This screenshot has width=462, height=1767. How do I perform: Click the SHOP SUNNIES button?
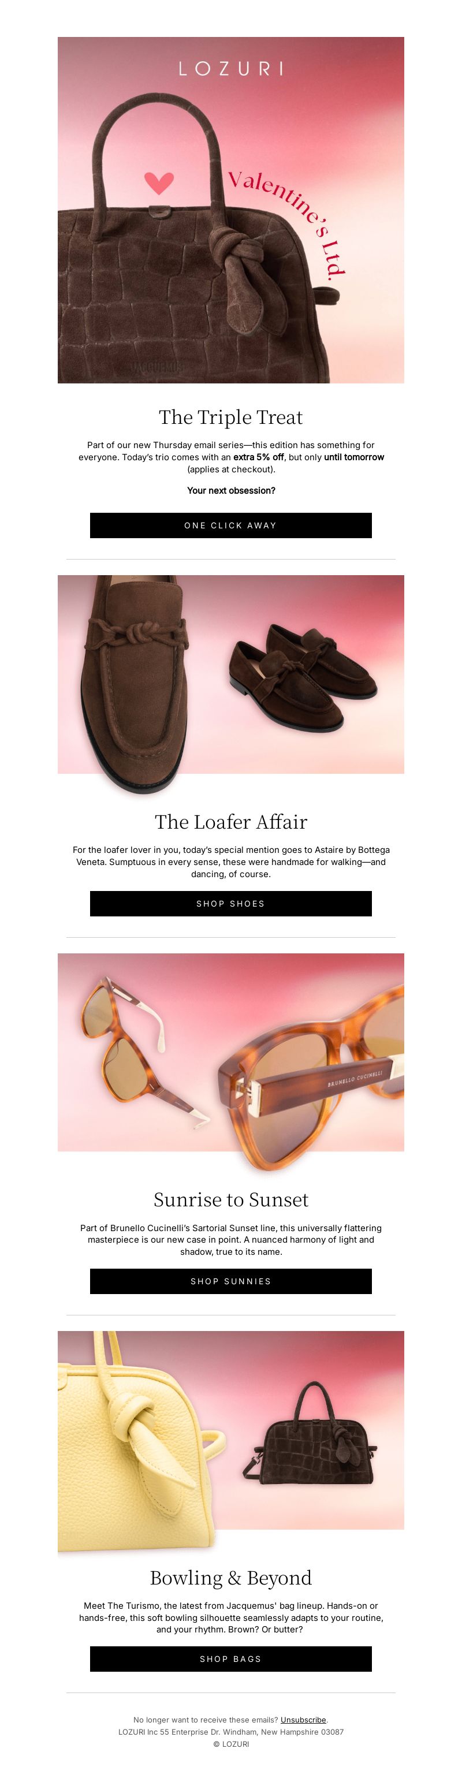tap(230, 1281)
